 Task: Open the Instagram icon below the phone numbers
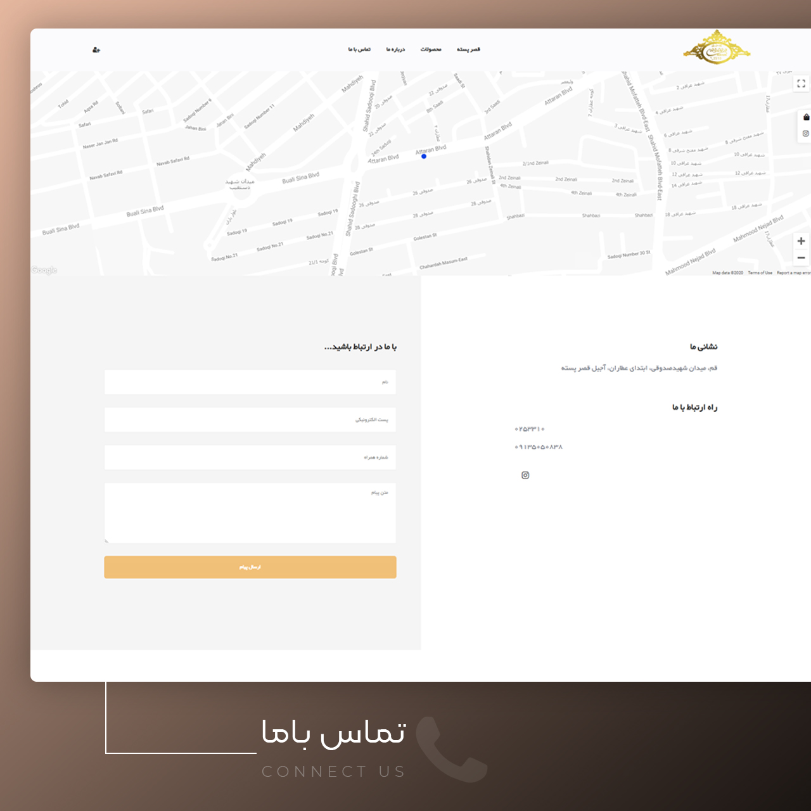point(525,475)
